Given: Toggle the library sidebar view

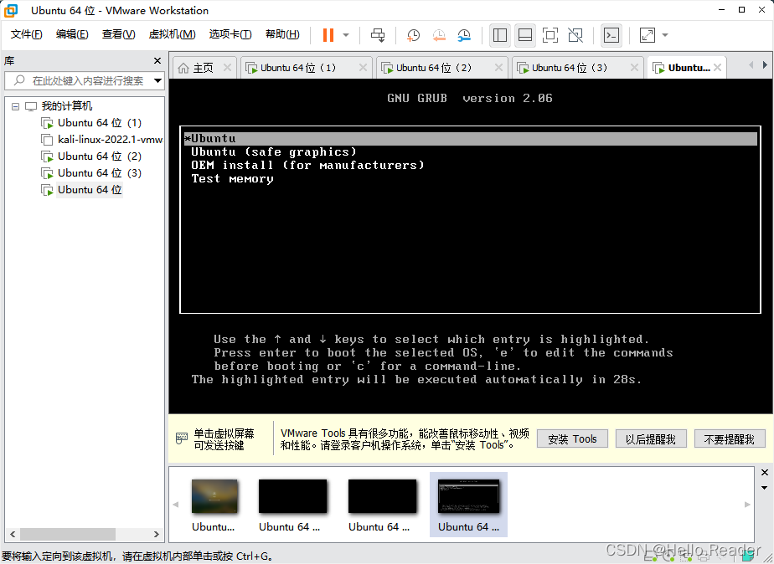Looking at the screenshot, I should [x=500, y=35].
